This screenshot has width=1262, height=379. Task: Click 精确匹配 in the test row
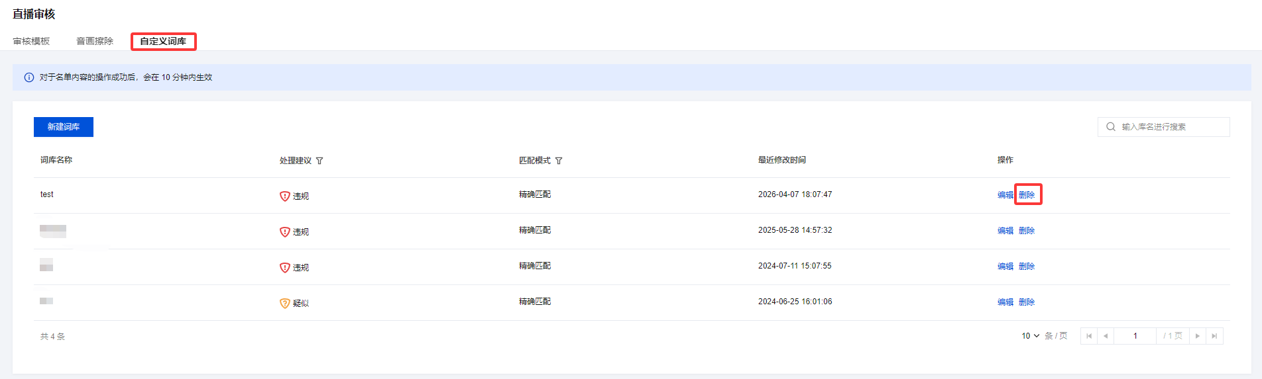pyautogui.click(x=535, y=194)
